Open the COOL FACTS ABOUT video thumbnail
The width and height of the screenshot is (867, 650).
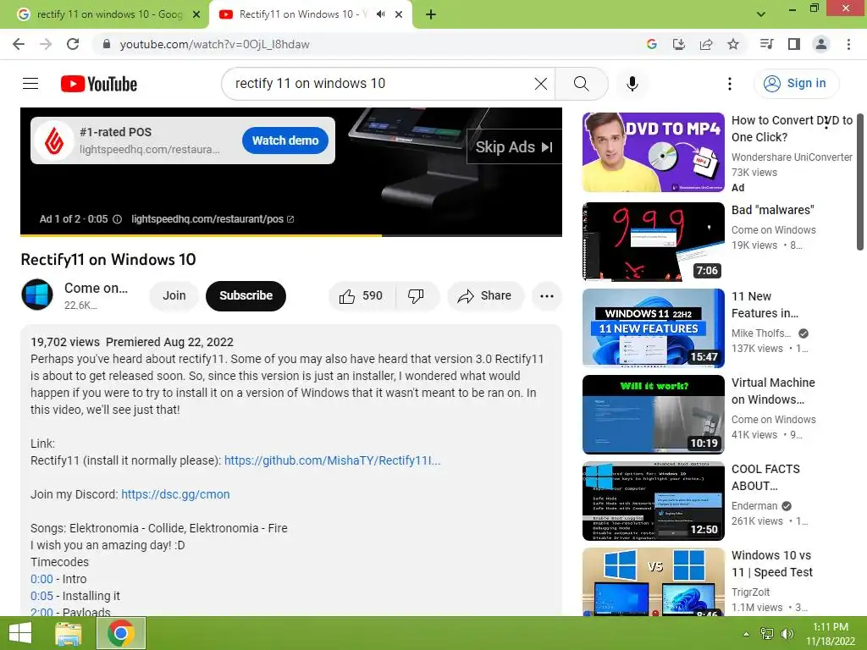[x=653, y=501]
